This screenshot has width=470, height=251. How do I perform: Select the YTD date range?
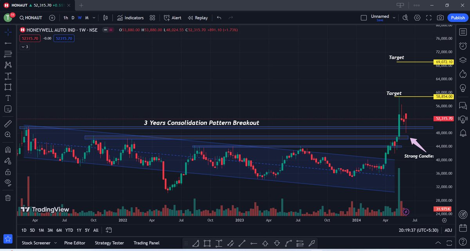(69, 230)
